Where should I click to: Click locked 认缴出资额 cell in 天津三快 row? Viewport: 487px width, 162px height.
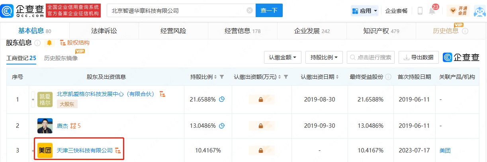261,150
